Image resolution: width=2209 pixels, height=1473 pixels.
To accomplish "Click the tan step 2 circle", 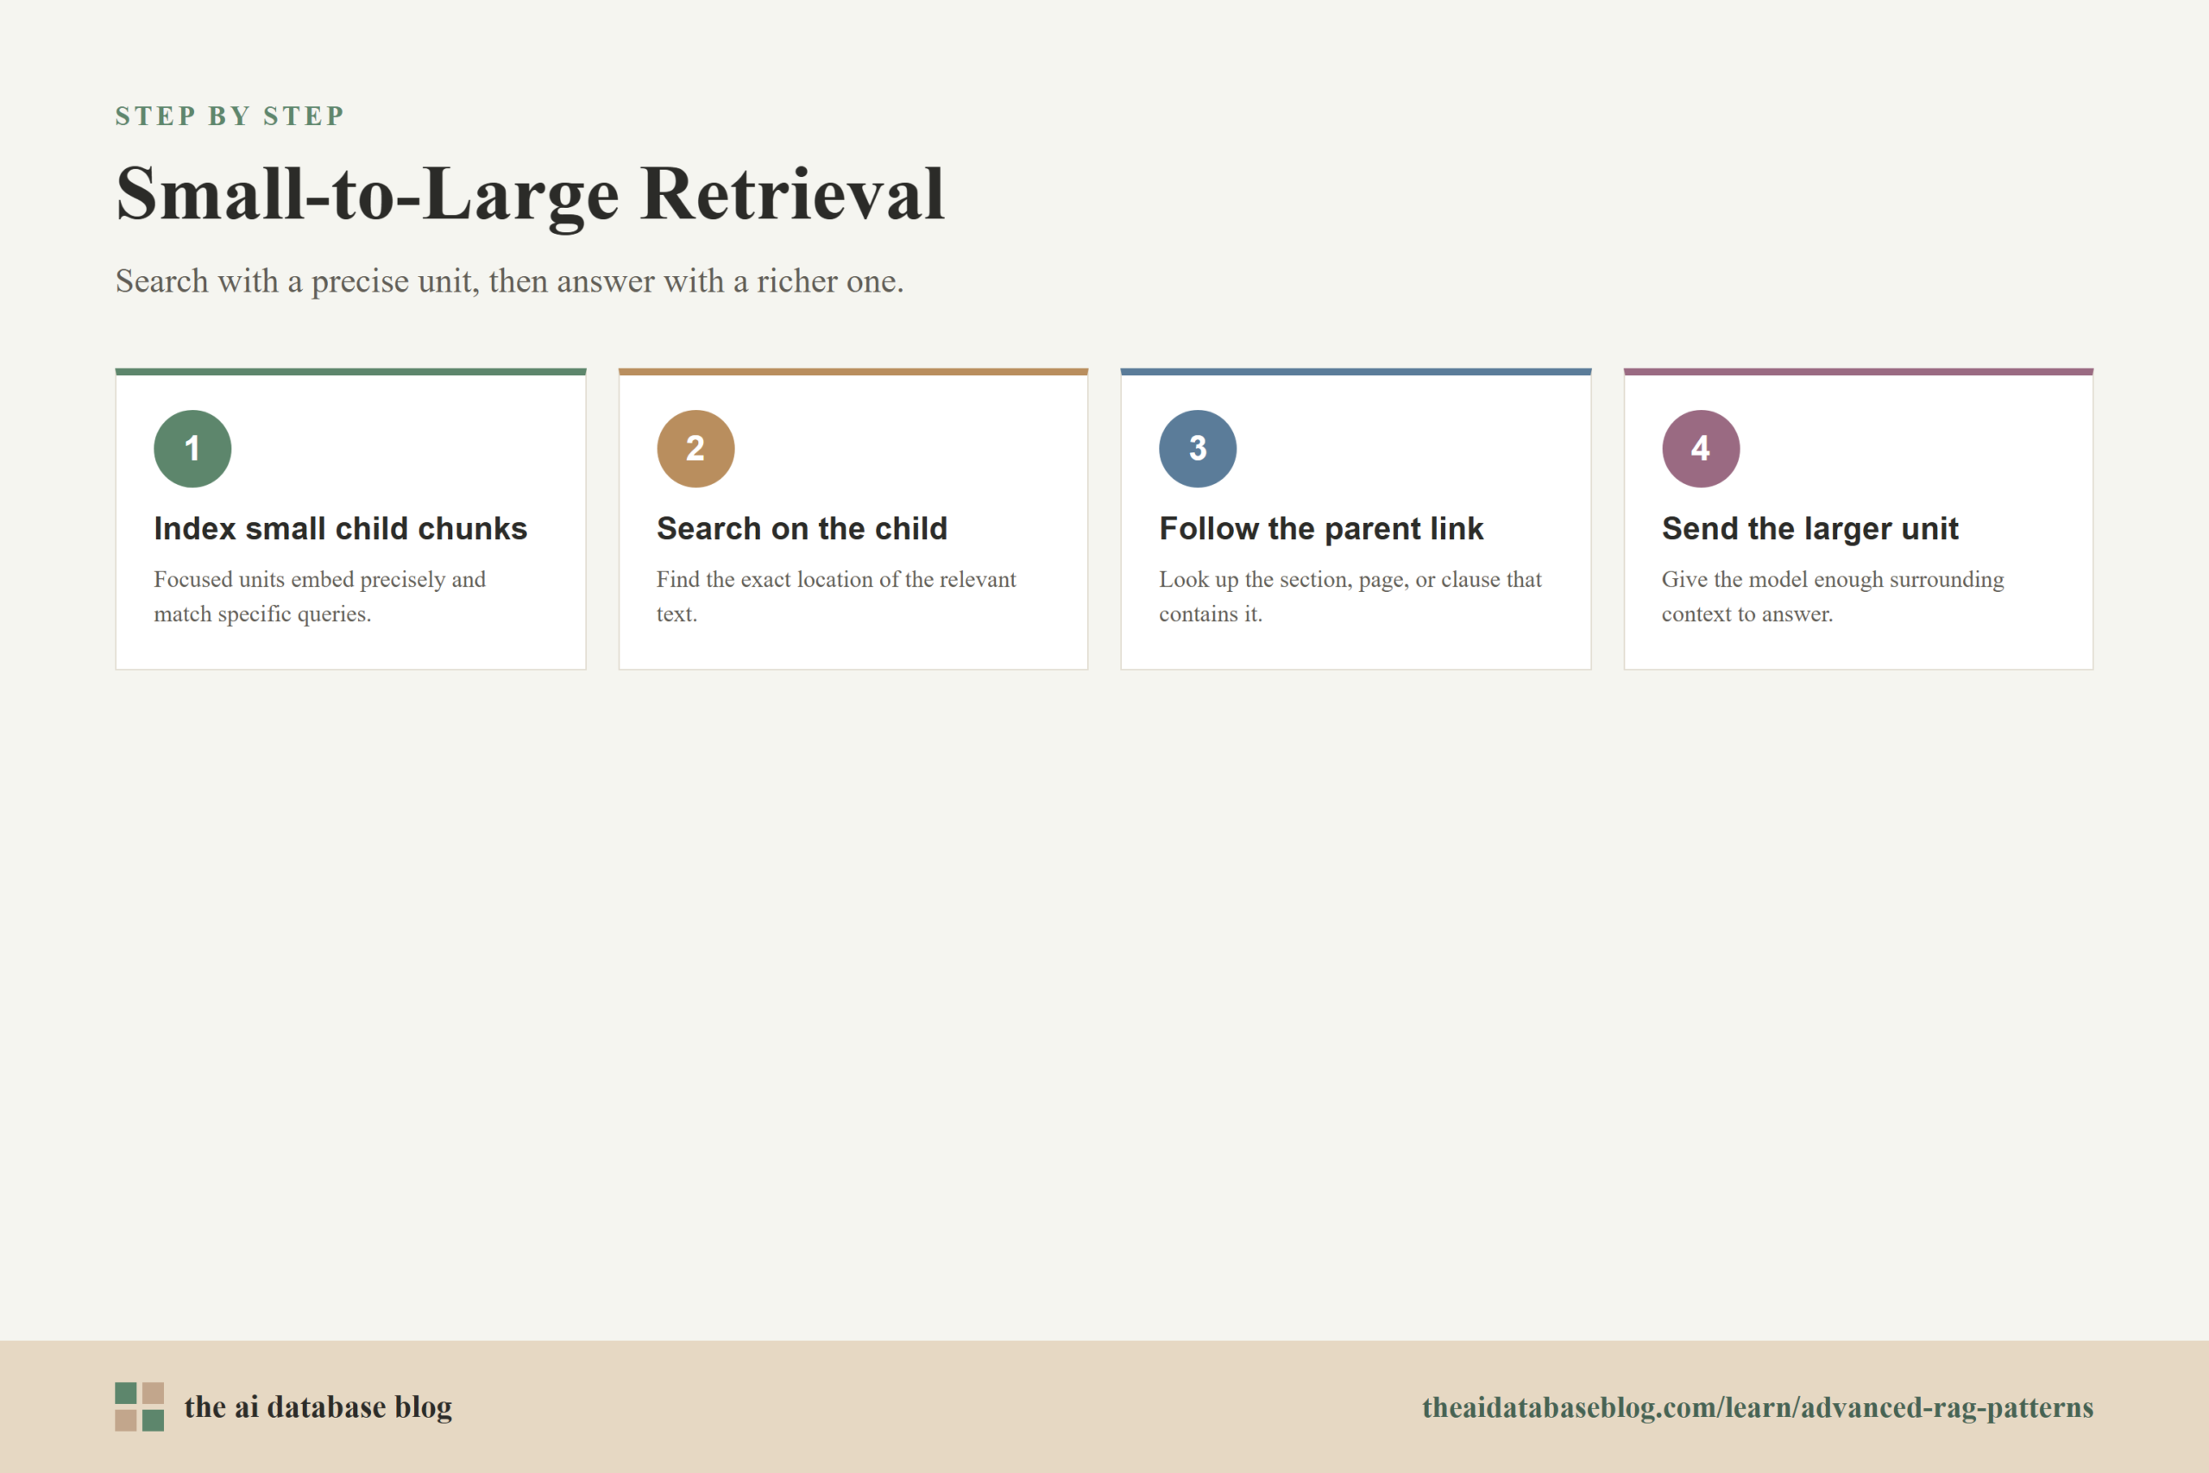I will tap(695, 448).
